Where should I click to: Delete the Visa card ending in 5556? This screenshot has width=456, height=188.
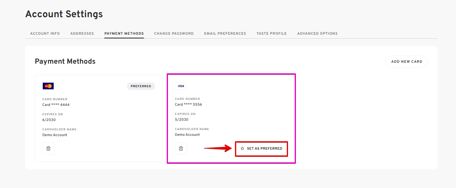pyautogui.click(x=181, y=148)
